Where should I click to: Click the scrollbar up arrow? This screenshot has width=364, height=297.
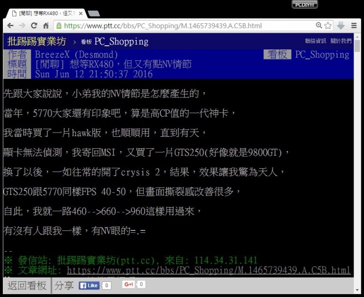pyautogui.click(x=357, y=37)
